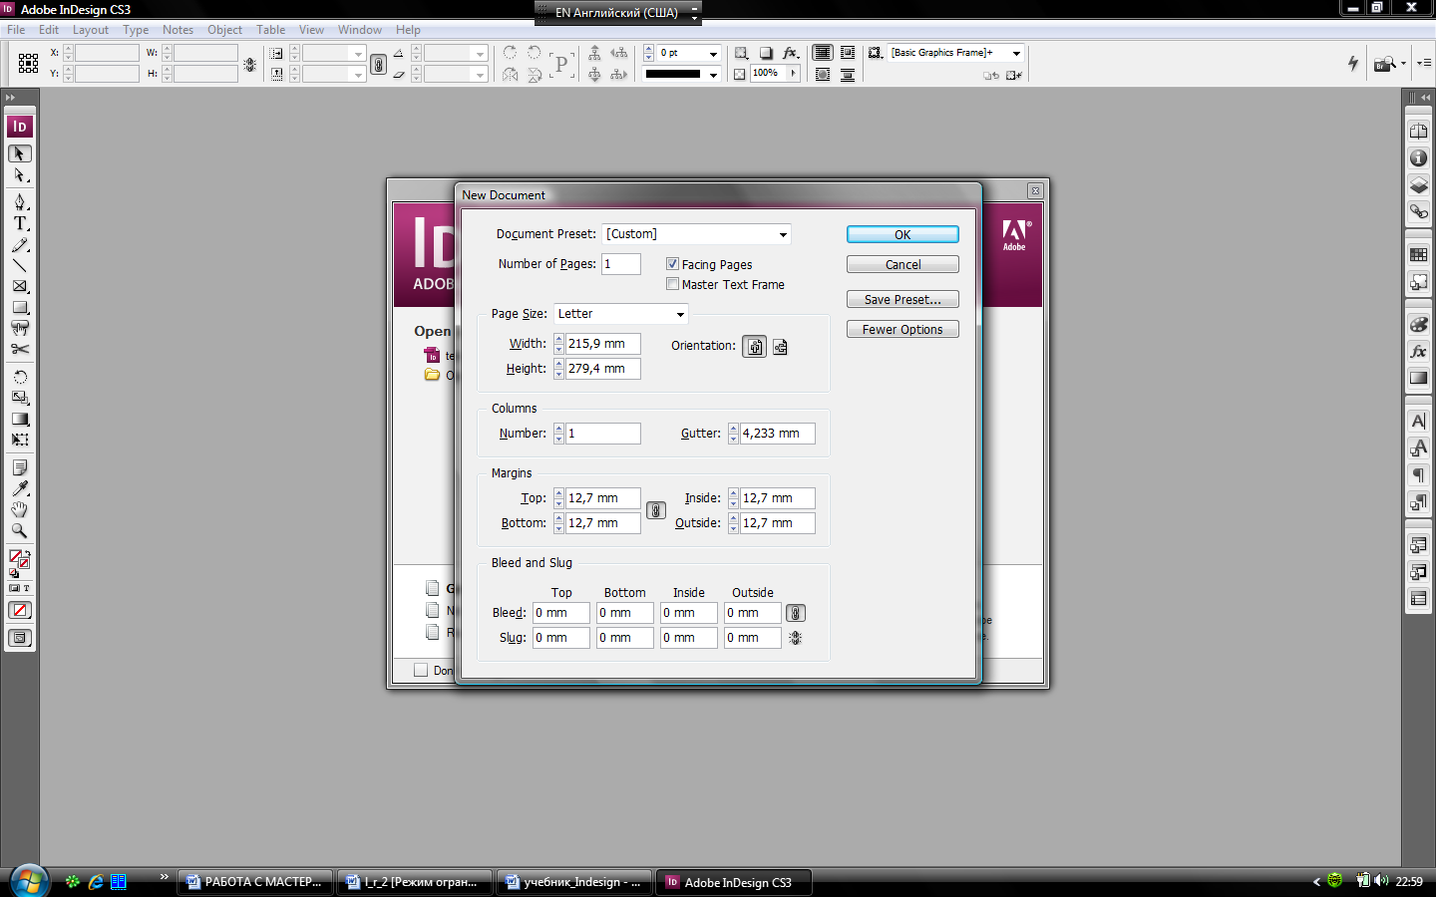Click Width field 215,9 mm
This screenshot has width=1436, height=897.
pyautogui.click(x=602, y=344)
